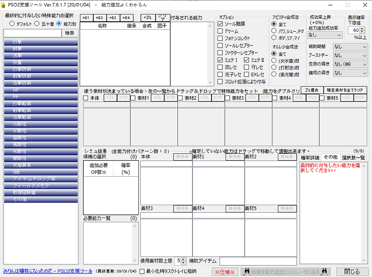The height and width of the screenshot is (277, 372).
Task: Open the ブーストデー dropdown
Action: tap(350, 56)
